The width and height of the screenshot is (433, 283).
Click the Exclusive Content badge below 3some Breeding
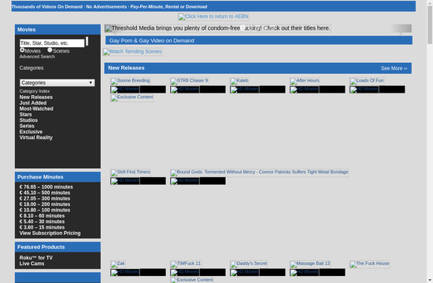point(132,97)
